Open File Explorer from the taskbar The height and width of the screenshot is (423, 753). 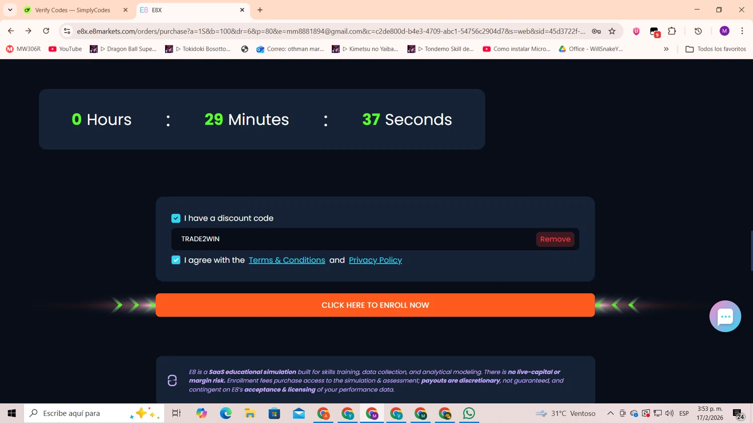click(250, 413)
